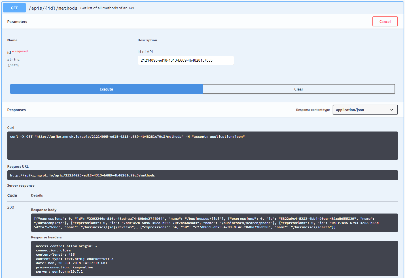
Task: Click the '(path)' parameter location text
Action: click(x=14, y=65)
